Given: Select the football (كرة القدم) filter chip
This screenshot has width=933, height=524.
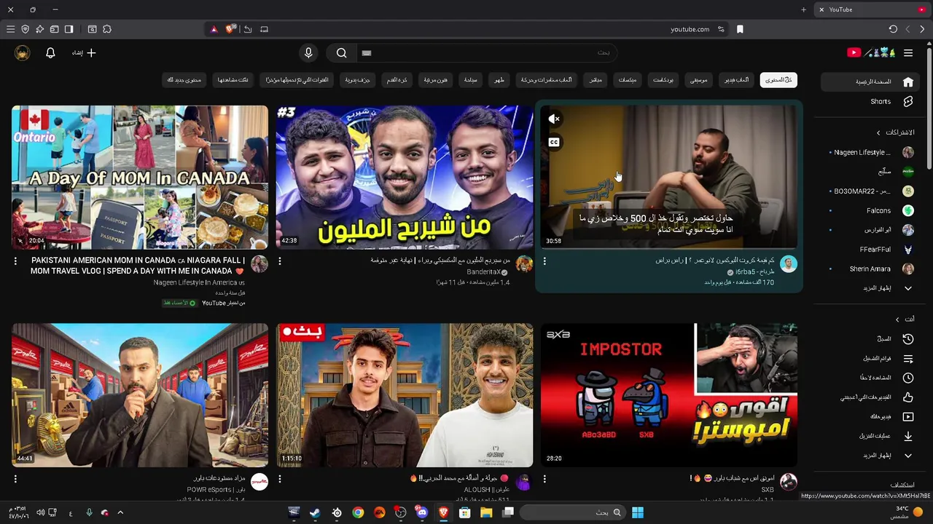Looking at the screenshot, I should pos(397,80).
